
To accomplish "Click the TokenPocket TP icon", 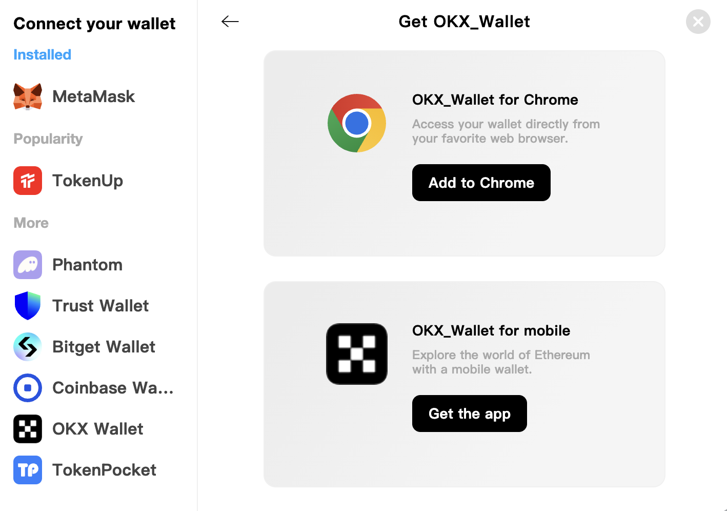I will point(28,470).
